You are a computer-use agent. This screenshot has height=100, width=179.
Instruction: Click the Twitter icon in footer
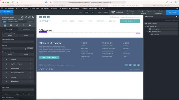click(x=134, y=65)
